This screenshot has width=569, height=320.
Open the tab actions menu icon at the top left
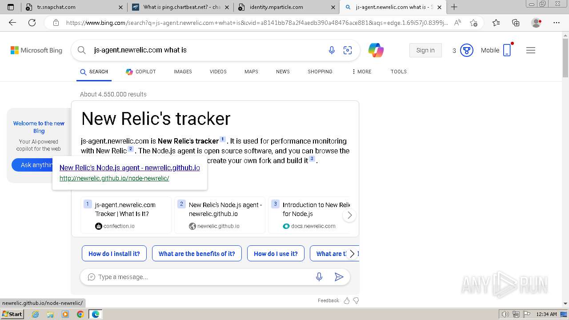pos(11,7)
